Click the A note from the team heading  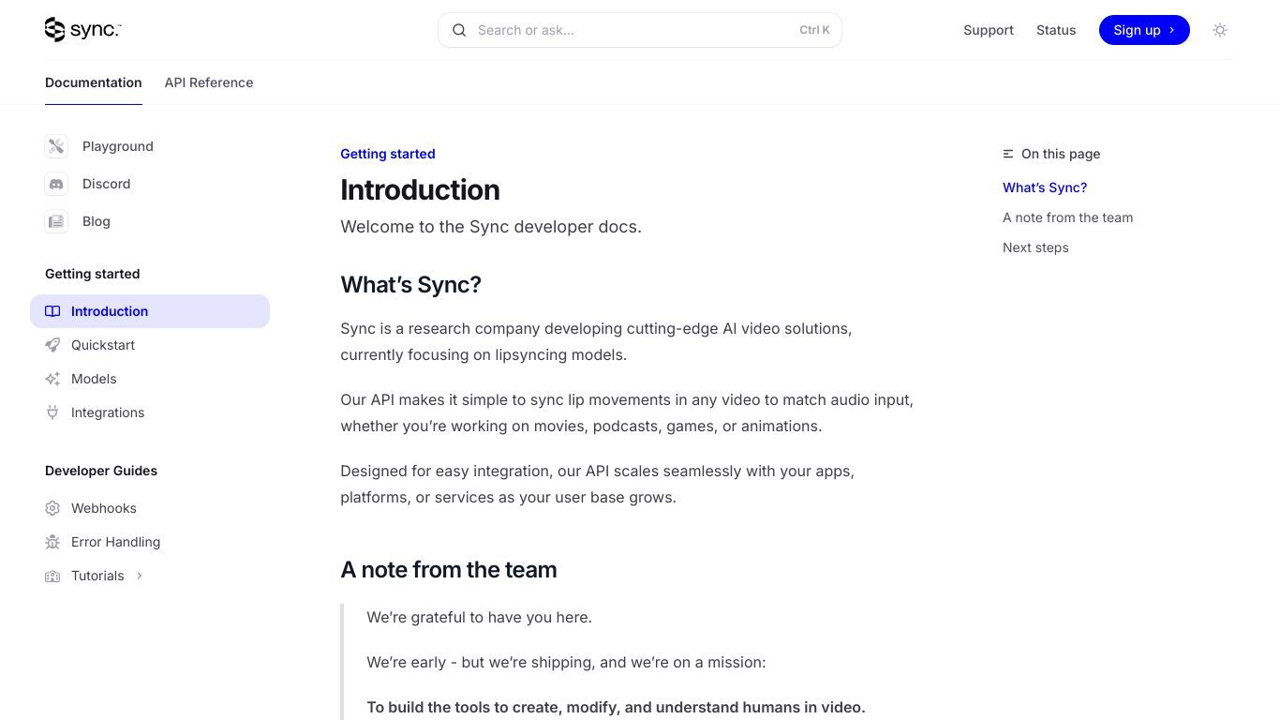pos(449,570)
